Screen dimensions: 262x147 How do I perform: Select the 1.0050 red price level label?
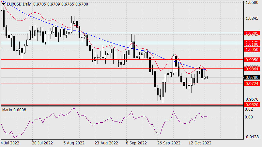tap(252, 50)
